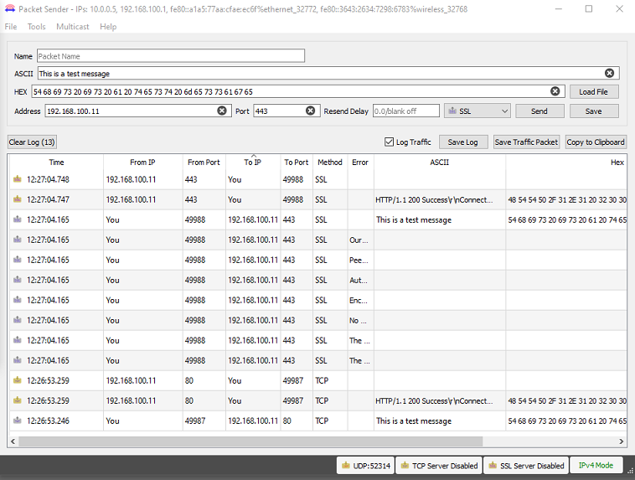
Task: Open the Tools menu
Action: tap(37, 26)
